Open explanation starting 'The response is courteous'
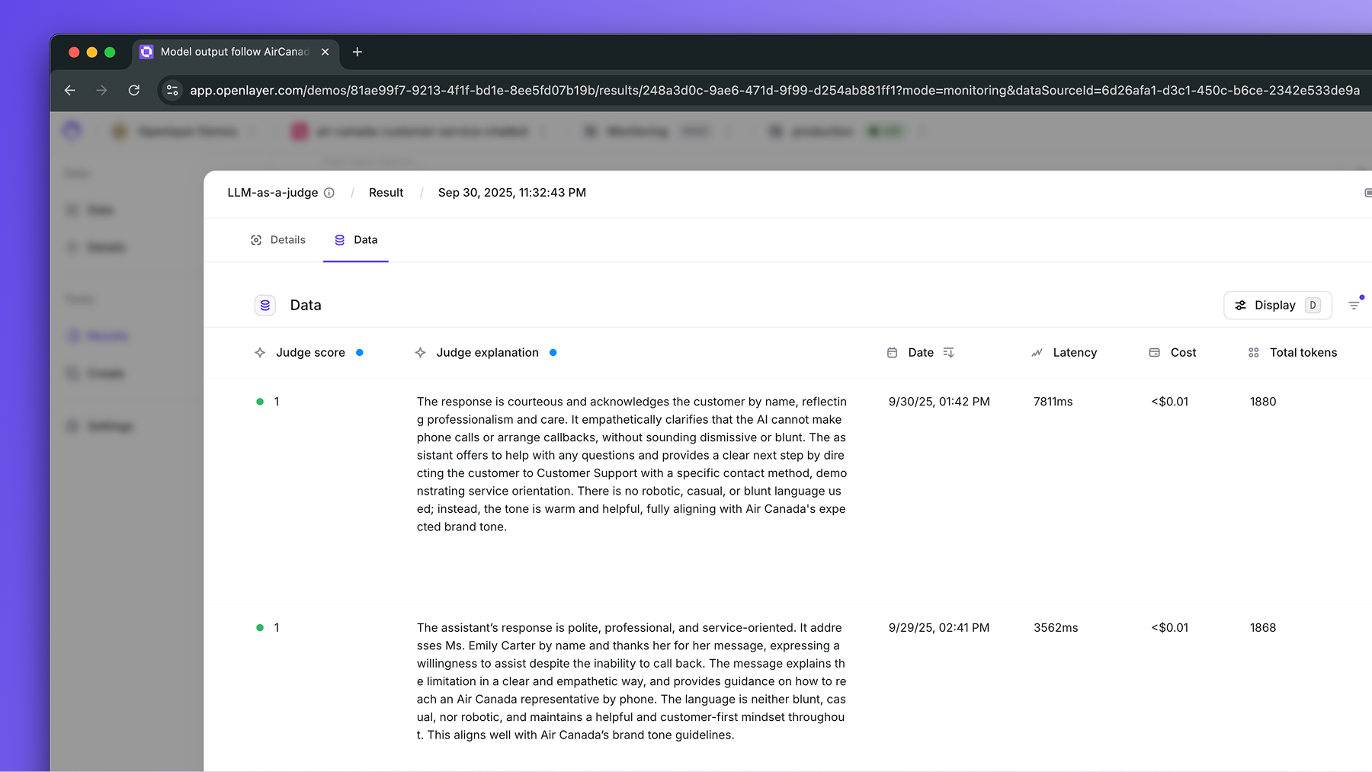1372x772 pixels. (x=632, y=464)
